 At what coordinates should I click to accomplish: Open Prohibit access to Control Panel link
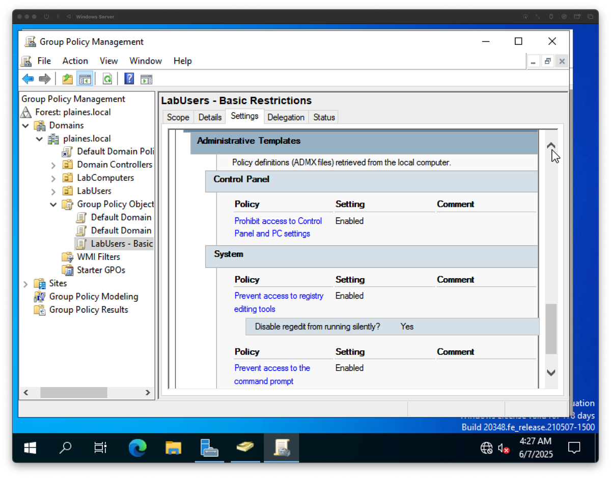coord(278,227)
